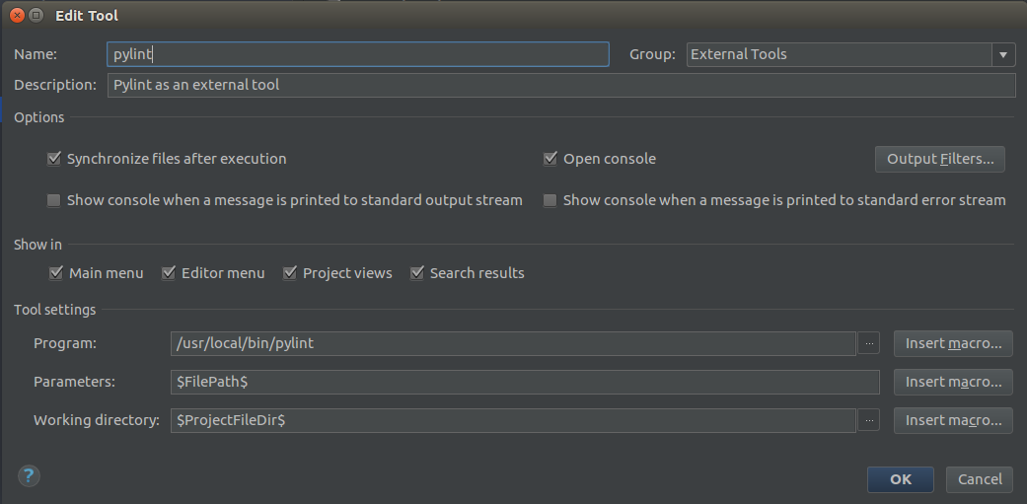Browse for Program path via ellipsis button
This screenshot has height=504, width=1027.
click(868, 343)
